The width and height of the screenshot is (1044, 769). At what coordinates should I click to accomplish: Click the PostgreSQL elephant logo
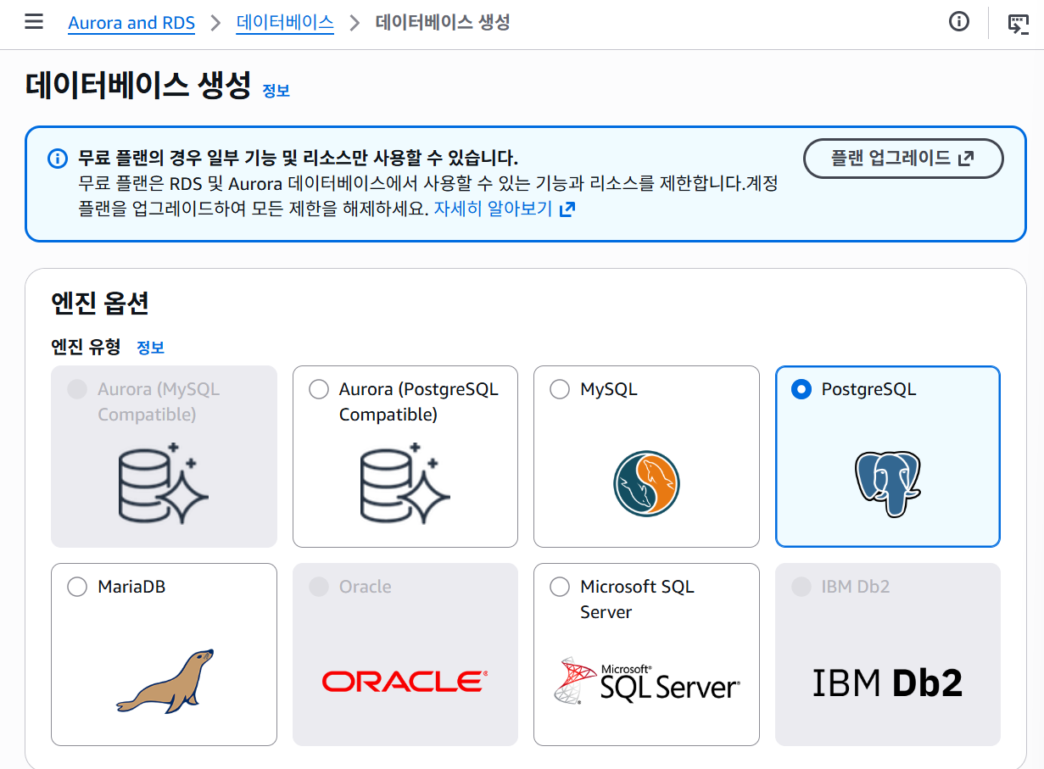click(x=887, y=484)
